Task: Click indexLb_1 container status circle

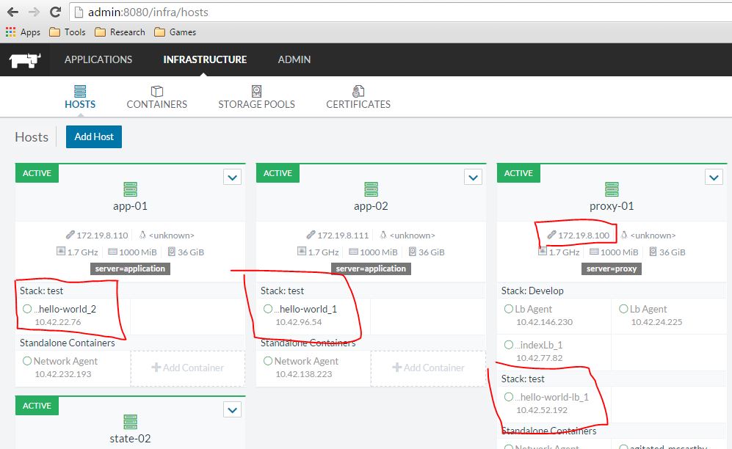Action: click(509, 345)
